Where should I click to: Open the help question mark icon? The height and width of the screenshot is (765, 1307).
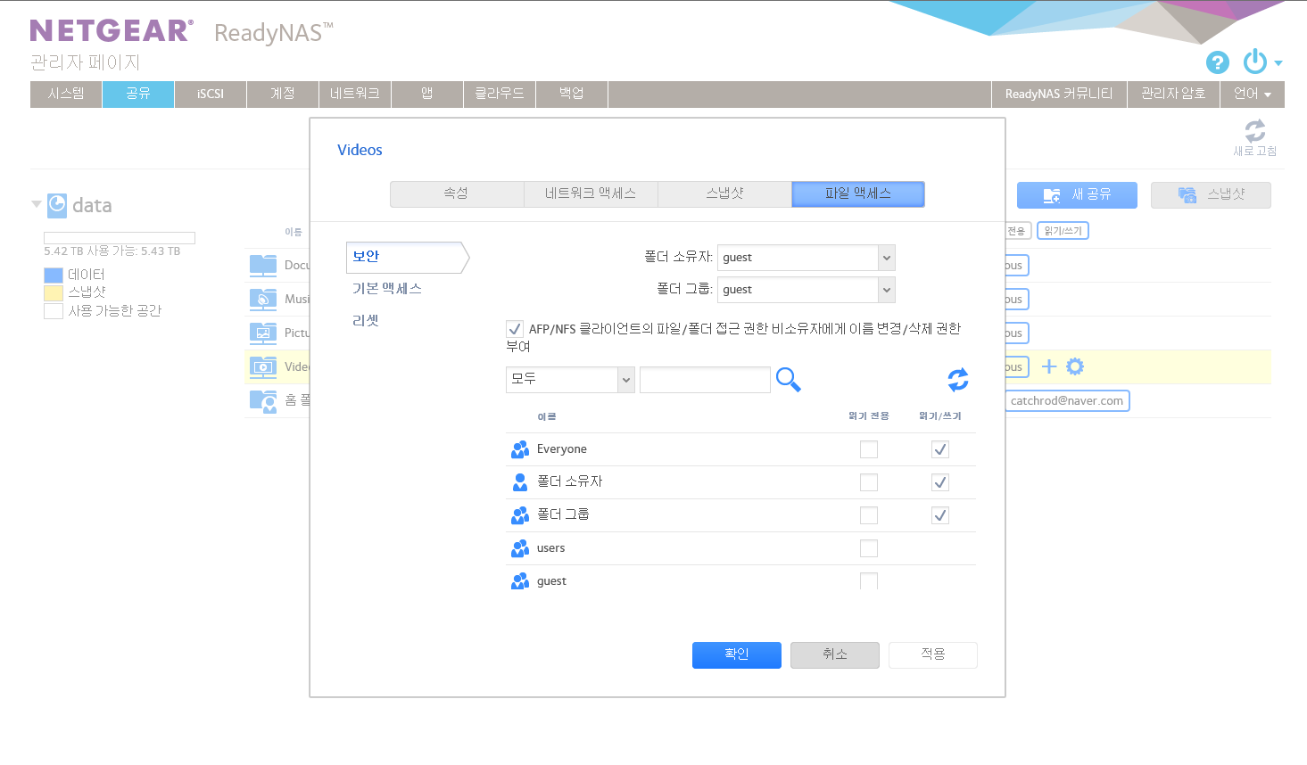(1218, 62)
